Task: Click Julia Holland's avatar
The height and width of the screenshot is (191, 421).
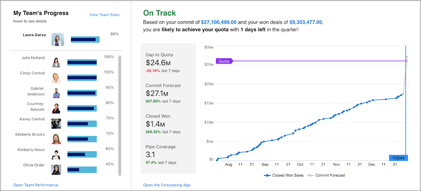Action: [56, 62]
